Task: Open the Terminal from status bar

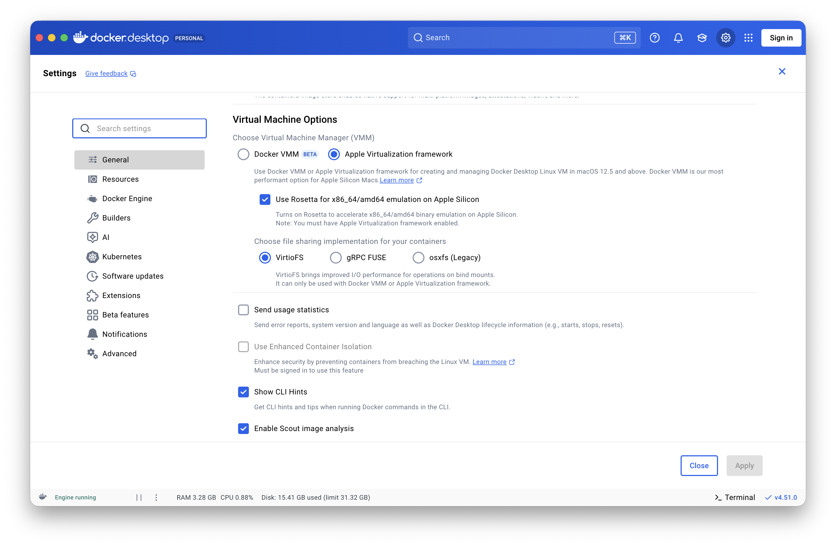Action: (x=735, y=498)
